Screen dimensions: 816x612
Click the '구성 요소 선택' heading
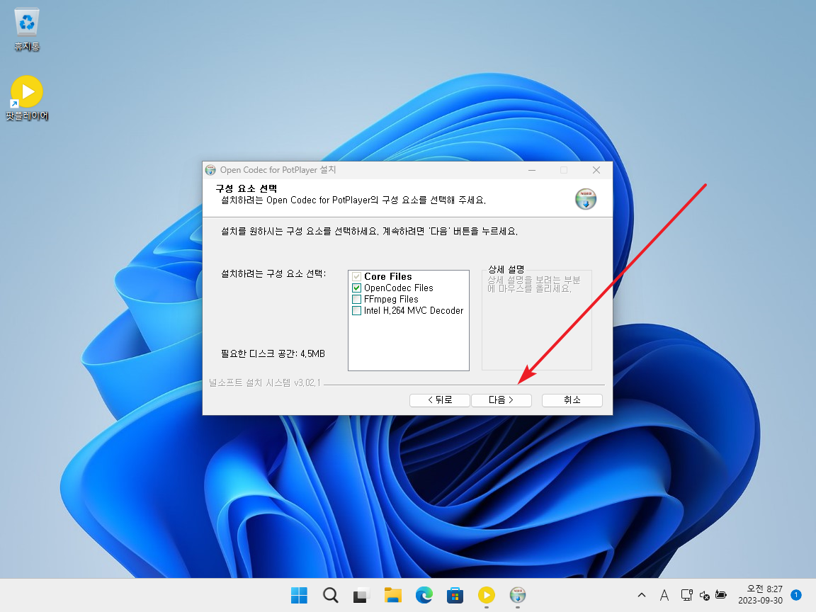tap(246, 188)
